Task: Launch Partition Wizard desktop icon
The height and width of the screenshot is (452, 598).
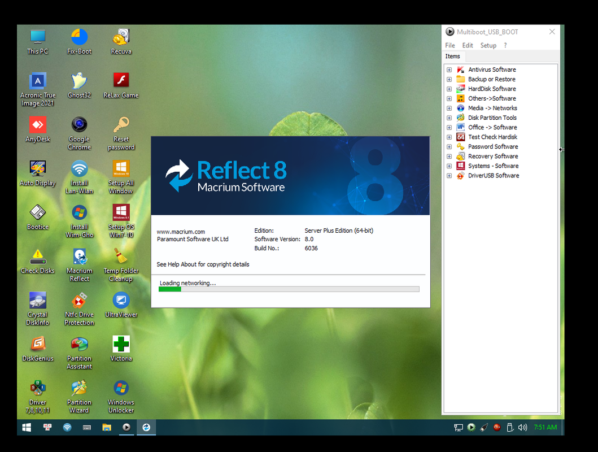Action: click(79, 397)
